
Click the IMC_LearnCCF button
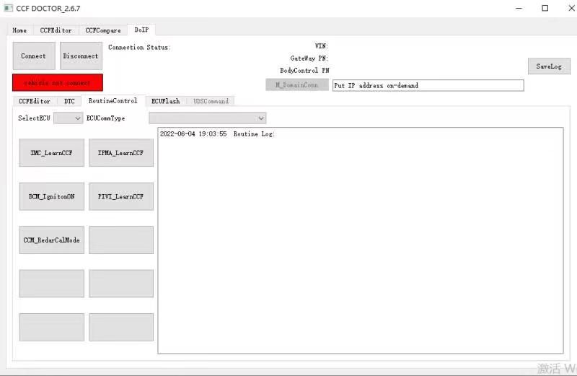tap(51, 153)
